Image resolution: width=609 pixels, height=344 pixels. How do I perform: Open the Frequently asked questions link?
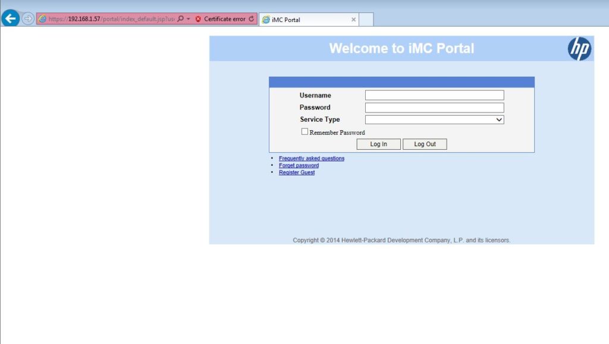[x=311, y=158]
